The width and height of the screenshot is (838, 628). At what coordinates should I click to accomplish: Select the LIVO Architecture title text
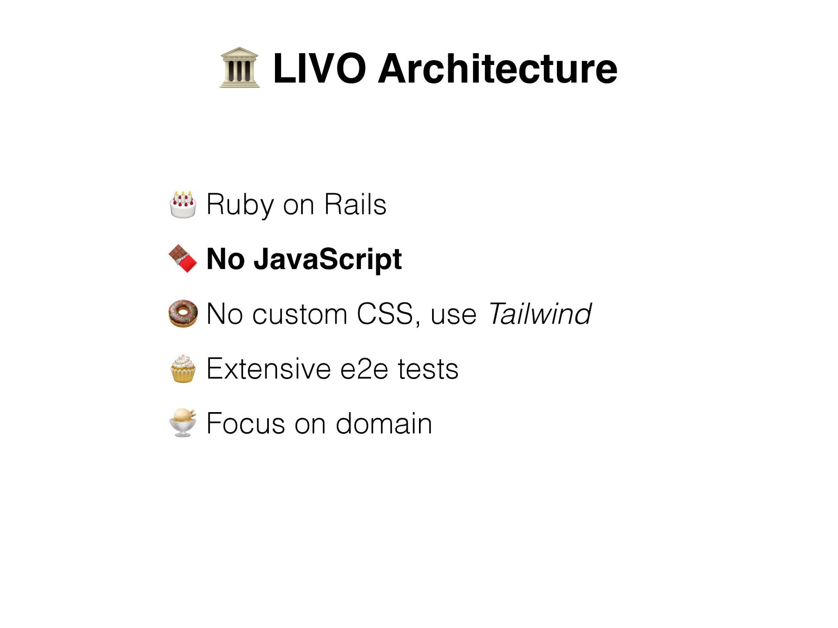[445, 68]
